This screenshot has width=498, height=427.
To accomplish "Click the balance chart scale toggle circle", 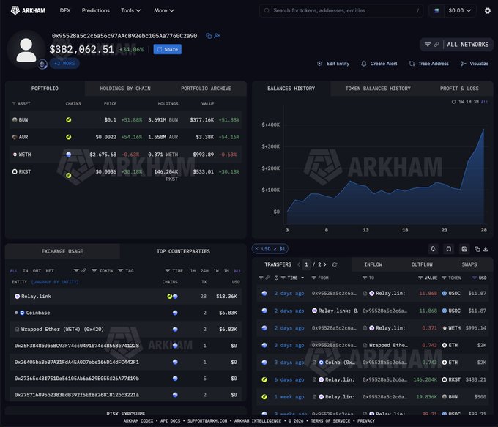I will tap(454, 102).
